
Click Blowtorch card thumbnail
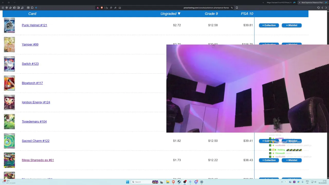pyautogui.click(x=9, y=83)
